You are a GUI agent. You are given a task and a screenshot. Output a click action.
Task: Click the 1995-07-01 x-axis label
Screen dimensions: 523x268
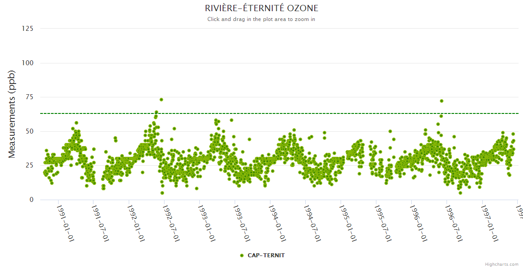(383, 223)
